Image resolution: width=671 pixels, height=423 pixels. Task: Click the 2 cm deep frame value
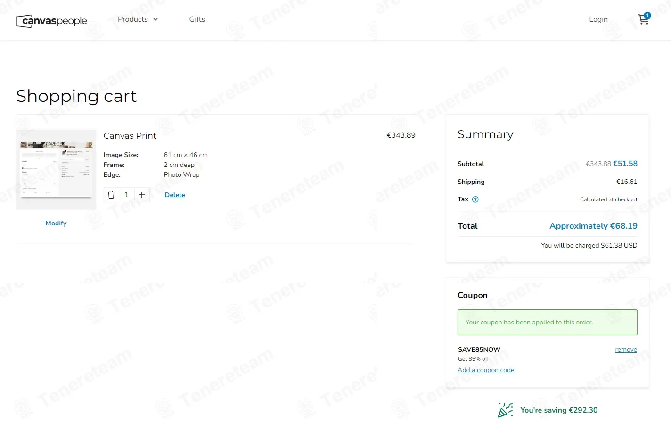[179, 165]
